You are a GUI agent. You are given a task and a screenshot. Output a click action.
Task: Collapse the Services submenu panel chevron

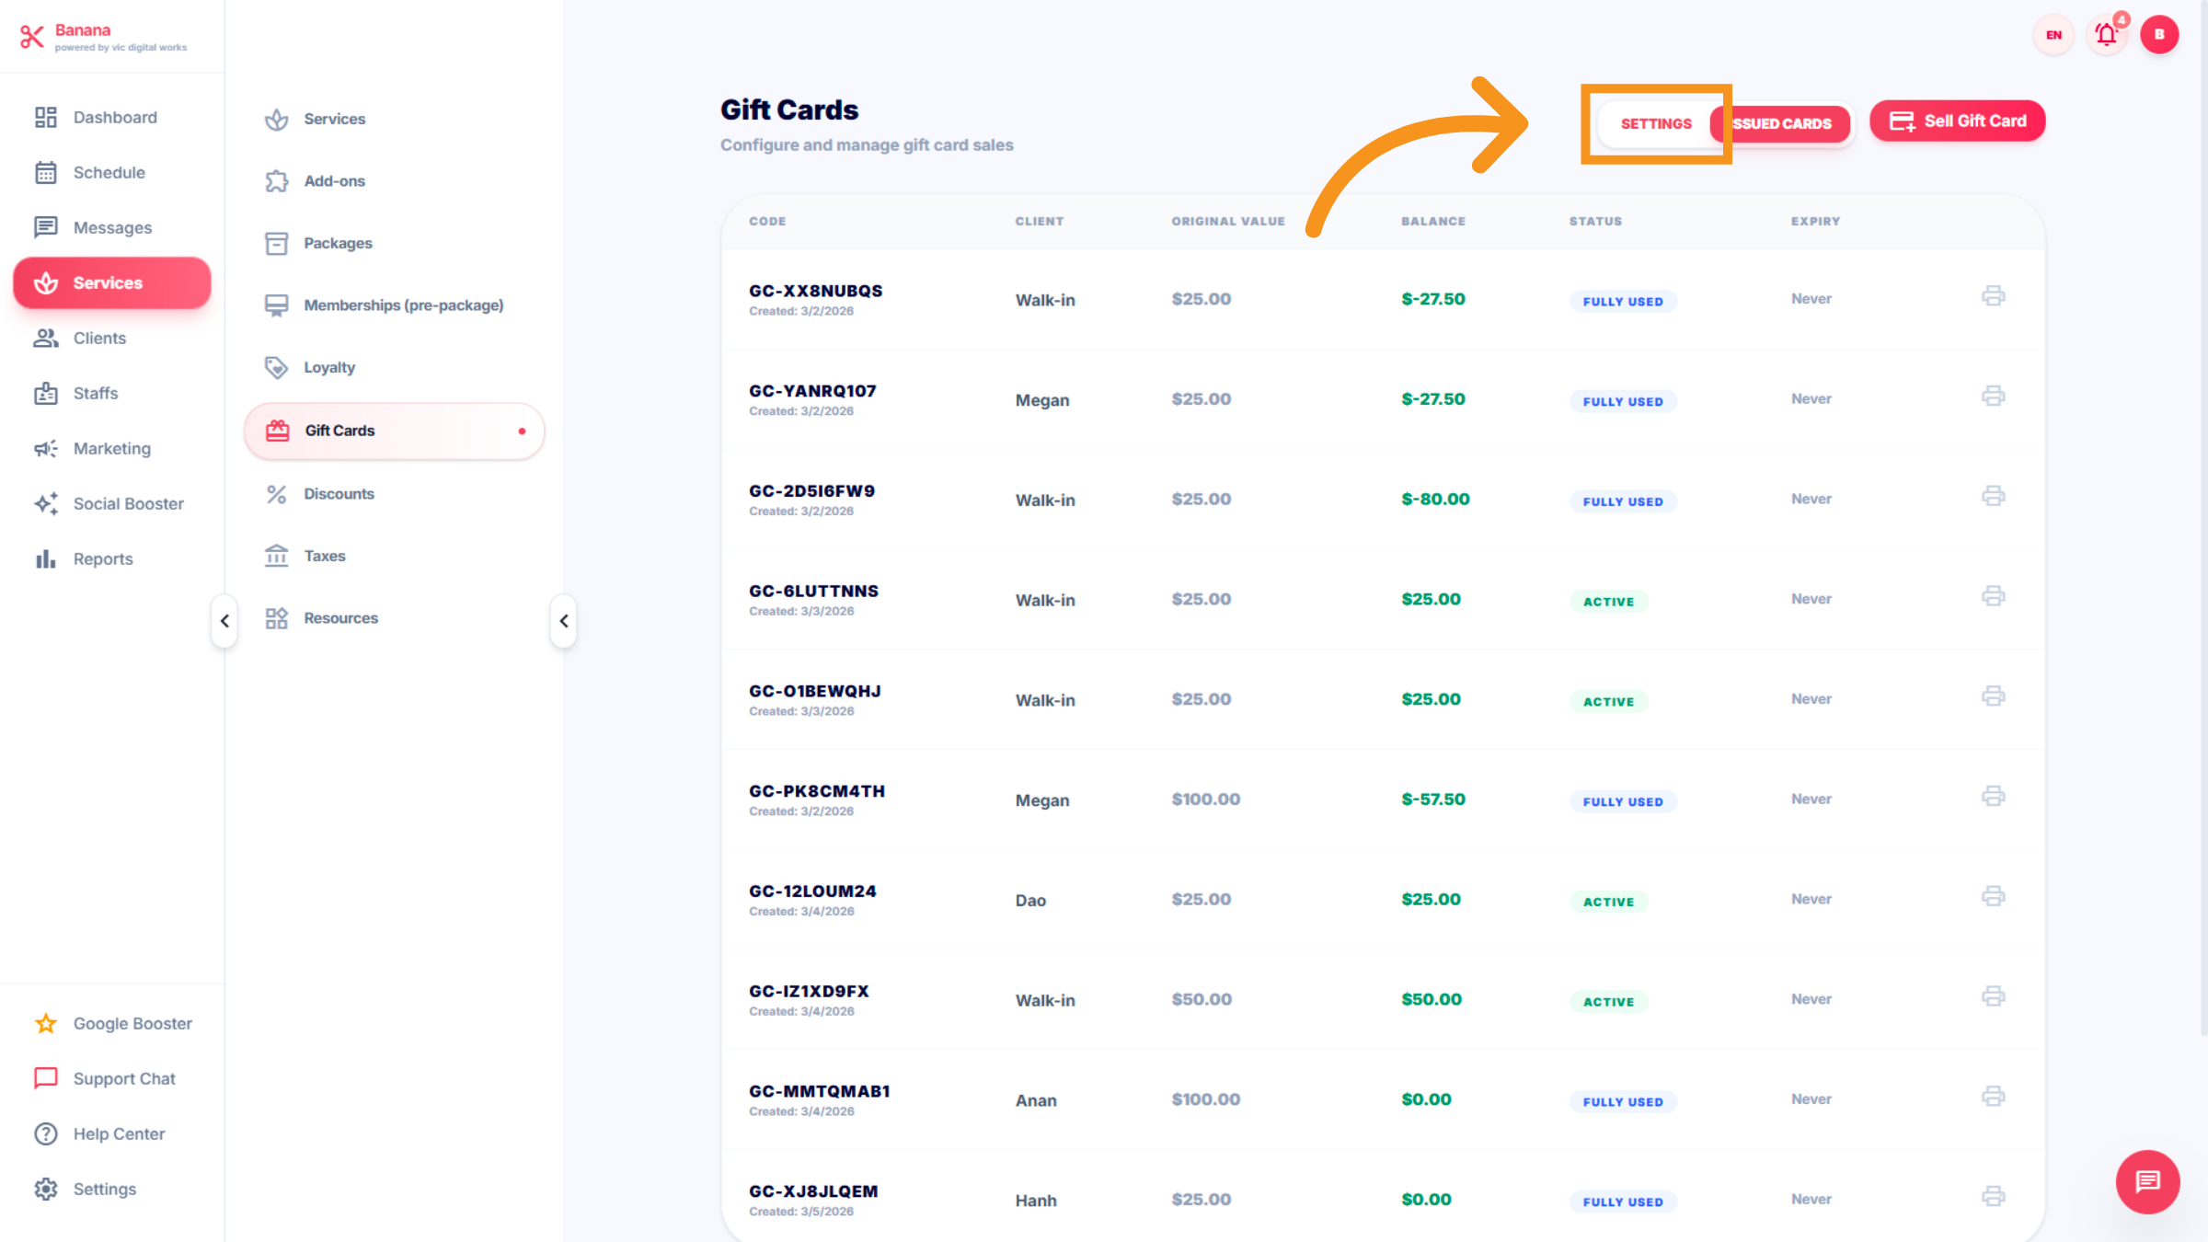click(564, 621)
